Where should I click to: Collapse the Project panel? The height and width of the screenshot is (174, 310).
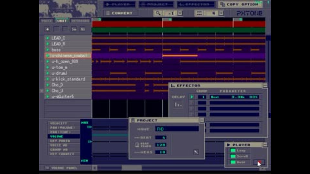[x=201, y=120]
